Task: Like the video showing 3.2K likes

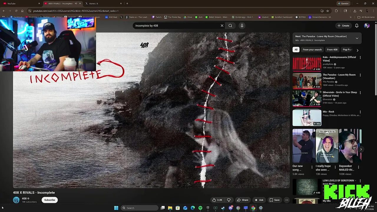Action: [x=217, y=200]
